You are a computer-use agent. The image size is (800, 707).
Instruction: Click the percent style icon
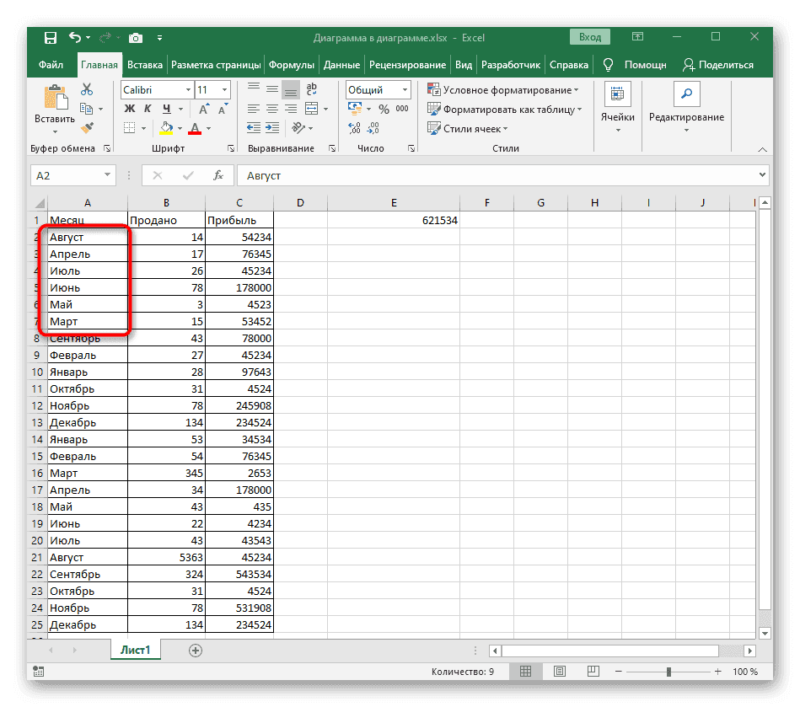384,109
